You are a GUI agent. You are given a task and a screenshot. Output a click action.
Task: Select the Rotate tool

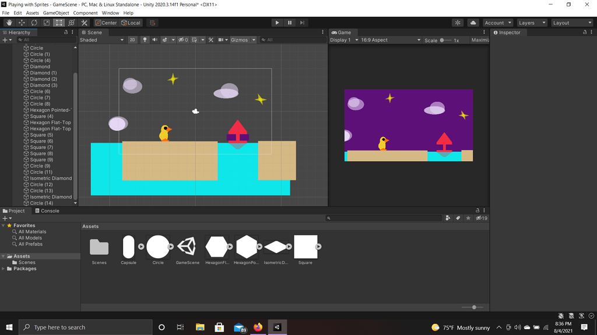pos(34,23)
